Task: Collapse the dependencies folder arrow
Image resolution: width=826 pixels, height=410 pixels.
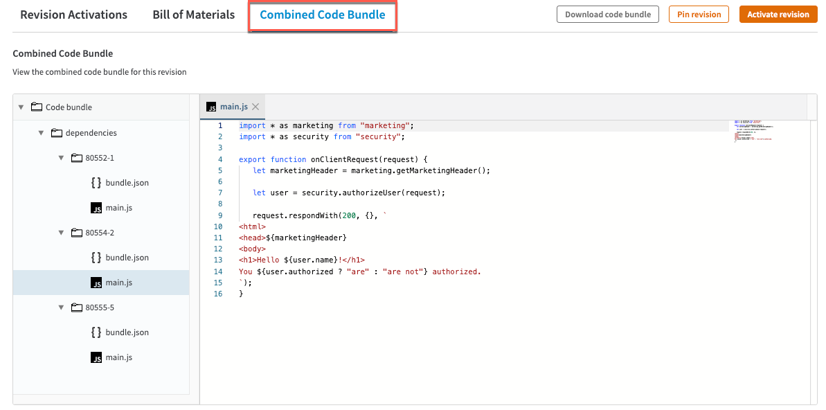Action: 42,133
